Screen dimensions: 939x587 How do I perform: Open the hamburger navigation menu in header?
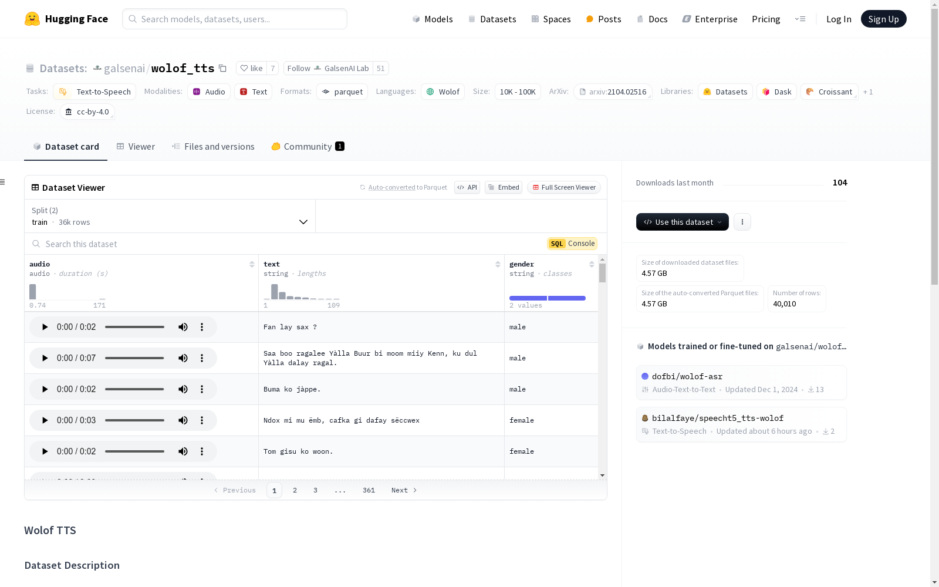[800, 19]
